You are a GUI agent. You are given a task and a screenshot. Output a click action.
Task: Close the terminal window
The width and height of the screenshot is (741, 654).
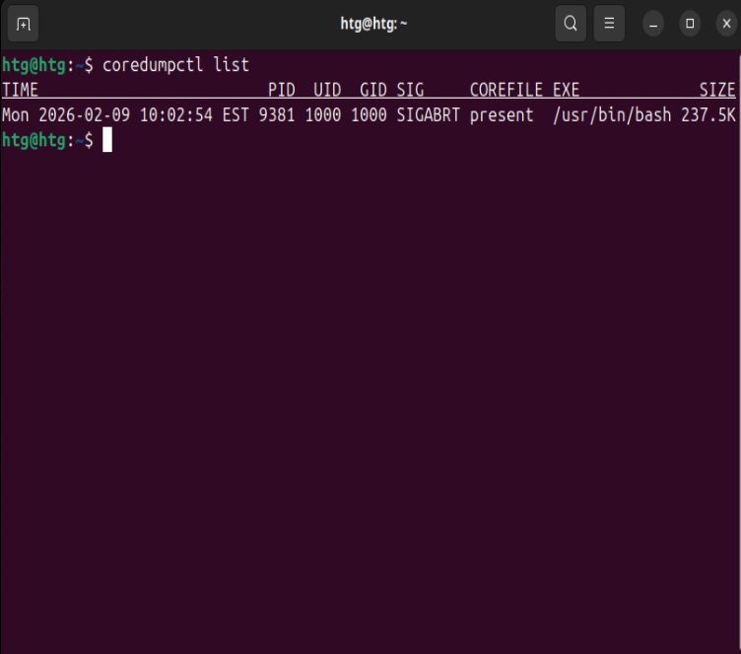(x=726, y=24)
